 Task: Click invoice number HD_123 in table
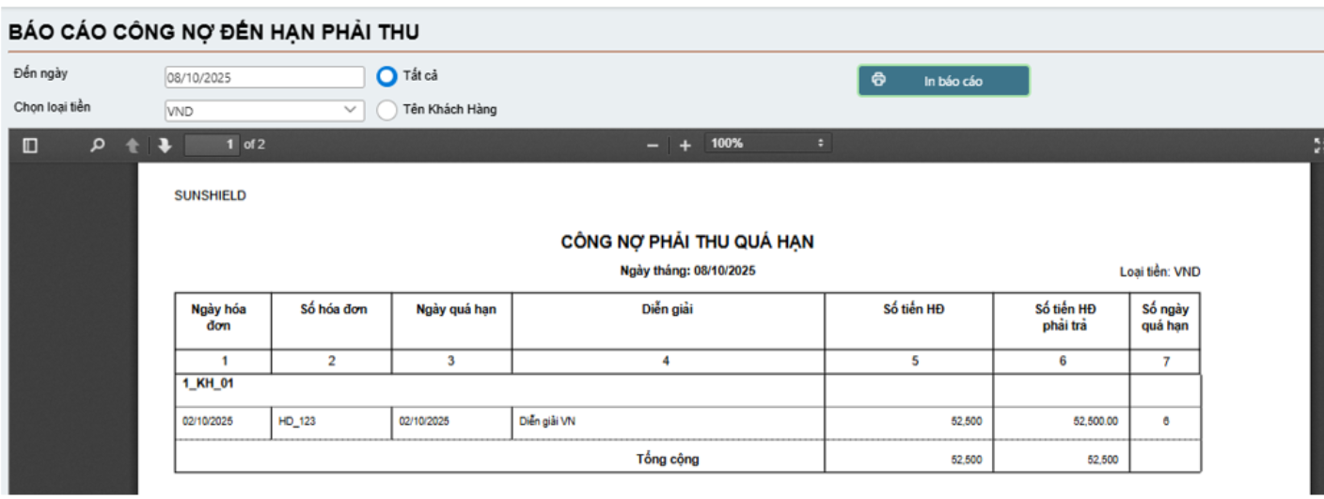(x=297, y=422)
